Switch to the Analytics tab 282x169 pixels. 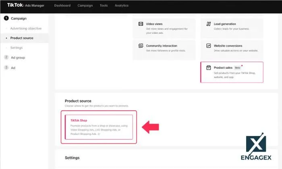(121, 6)
